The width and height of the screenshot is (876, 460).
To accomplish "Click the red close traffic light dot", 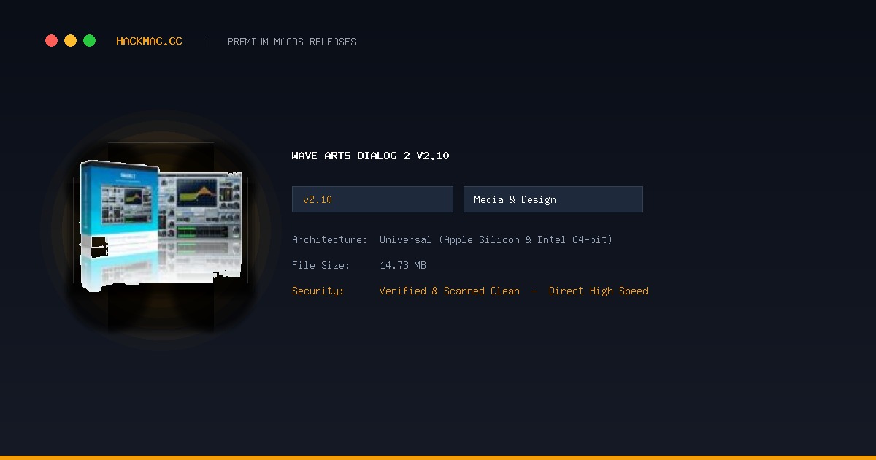I will point(51,41).
